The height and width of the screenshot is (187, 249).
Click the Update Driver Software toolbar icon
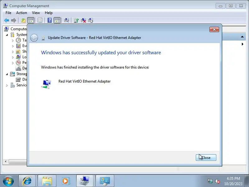point(76,20)
